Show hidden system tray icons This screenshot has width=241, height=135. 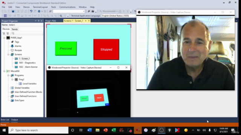pyautogui.click(x=193, y=130)
